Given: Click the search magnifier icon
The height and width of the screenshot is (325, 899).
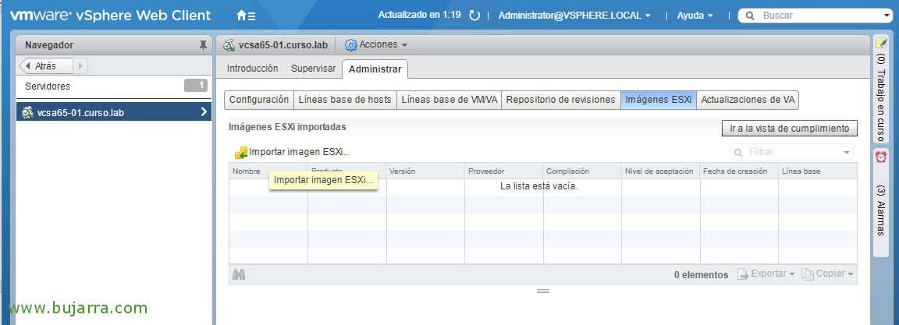Looking at the screenshot, I should point(749,16).
